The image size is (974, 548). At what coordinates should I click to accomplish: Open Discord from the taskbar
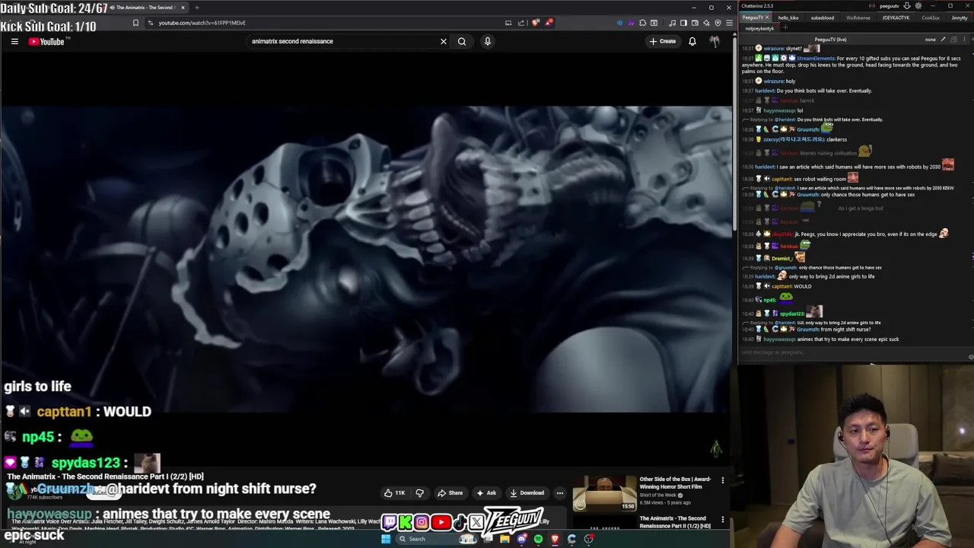[x=521, y=539]
